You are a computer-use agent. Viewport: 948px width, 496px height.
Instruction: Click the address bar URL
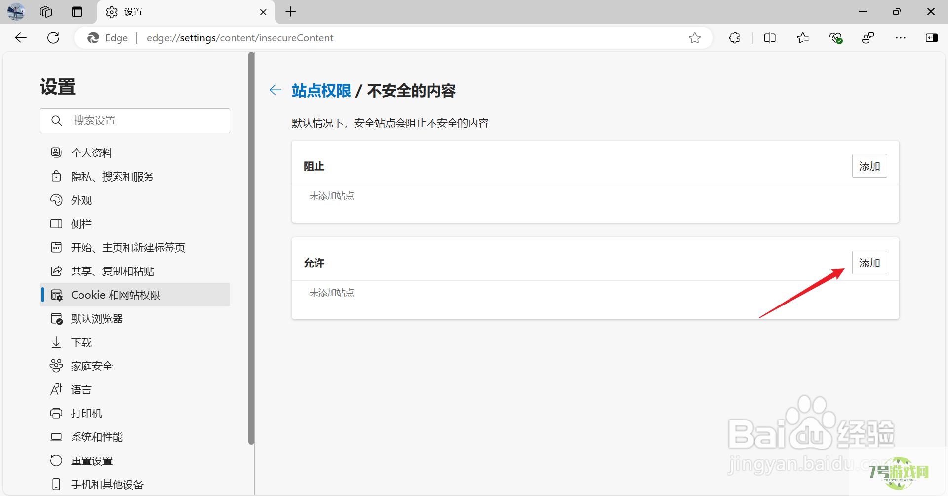240,38
